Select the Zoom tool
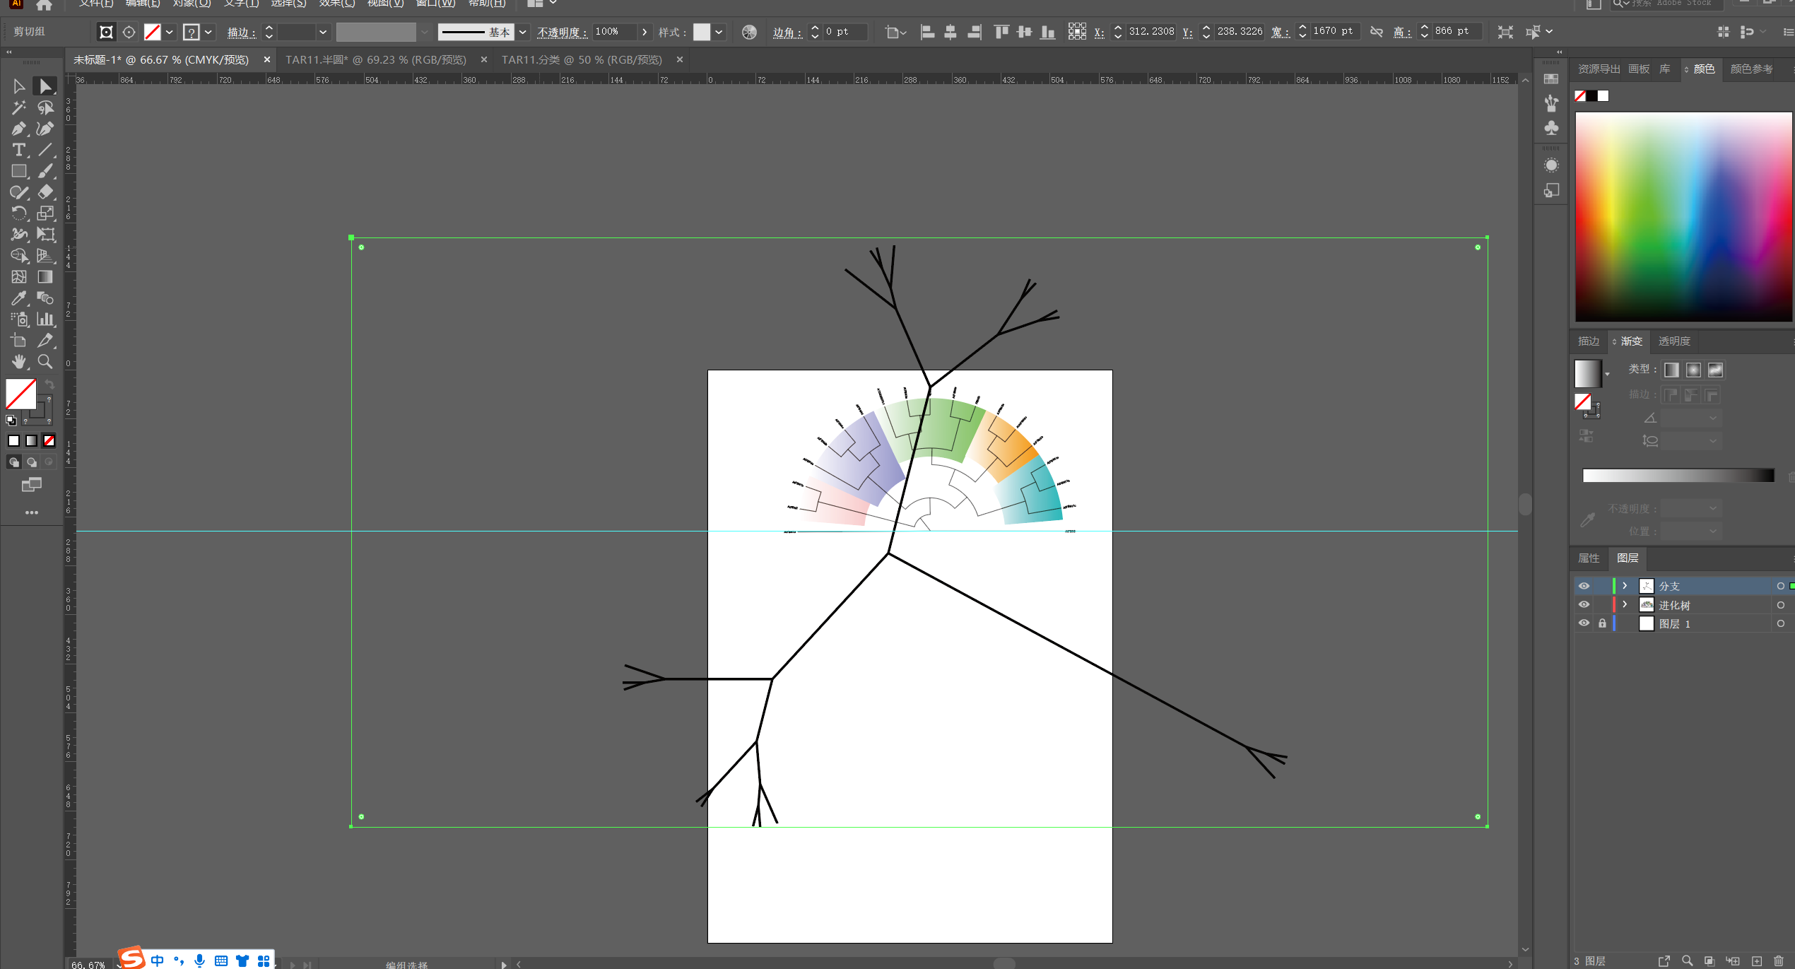Viewport: 1795px width, 969px height. (x=45, y=362)
